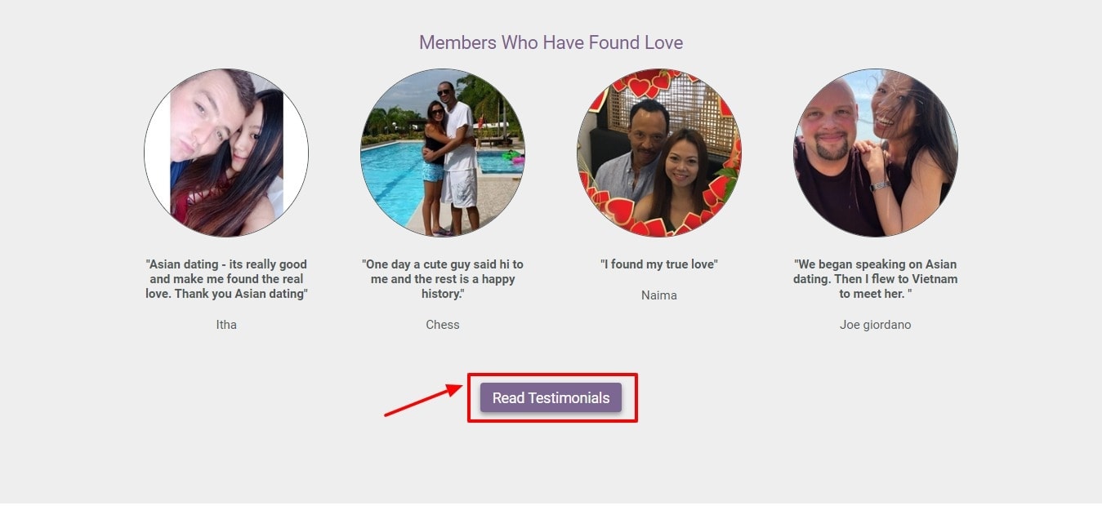Click Chess's happy history quote
Image resolution: width=1102 pixels, height=510 pixels.
click(x=442, y=278)
